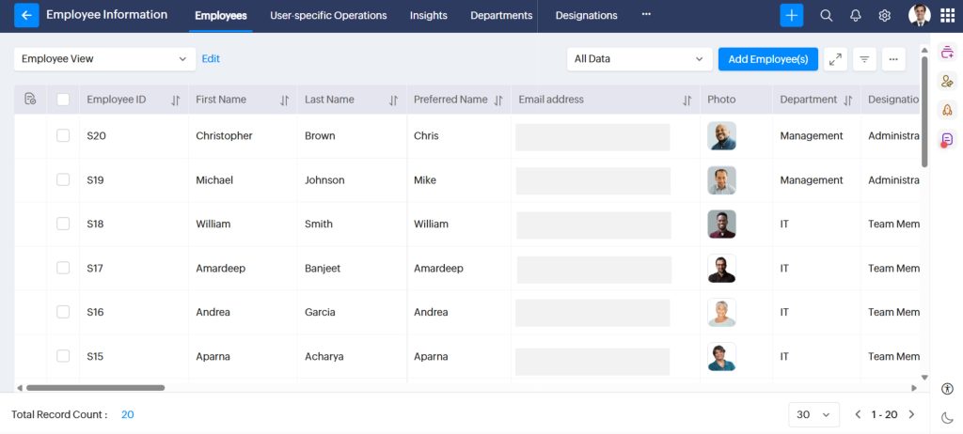Open more options beside filter icon

[x=893, y=59]
